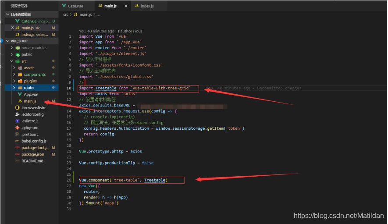Click the JS icon on index.js tab
Viewport: 388px width, 224px height.
click(x=137, y=6)
